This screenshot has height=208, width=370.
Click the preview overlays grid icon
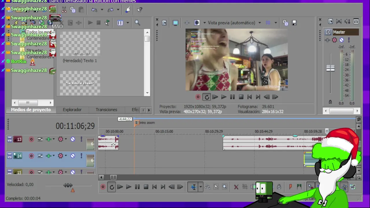point(268,23)
